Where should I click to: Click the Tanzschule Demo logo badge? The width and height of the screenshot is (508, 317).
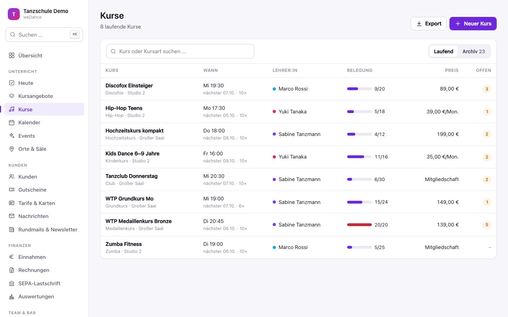(x=14, y=14)
